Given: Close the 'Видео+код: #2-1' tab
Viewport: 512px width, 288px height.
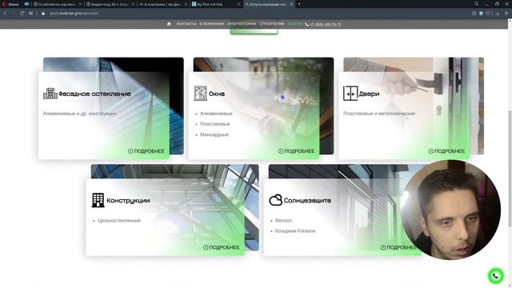Looking at the screenshot, I should click(134, 4).
